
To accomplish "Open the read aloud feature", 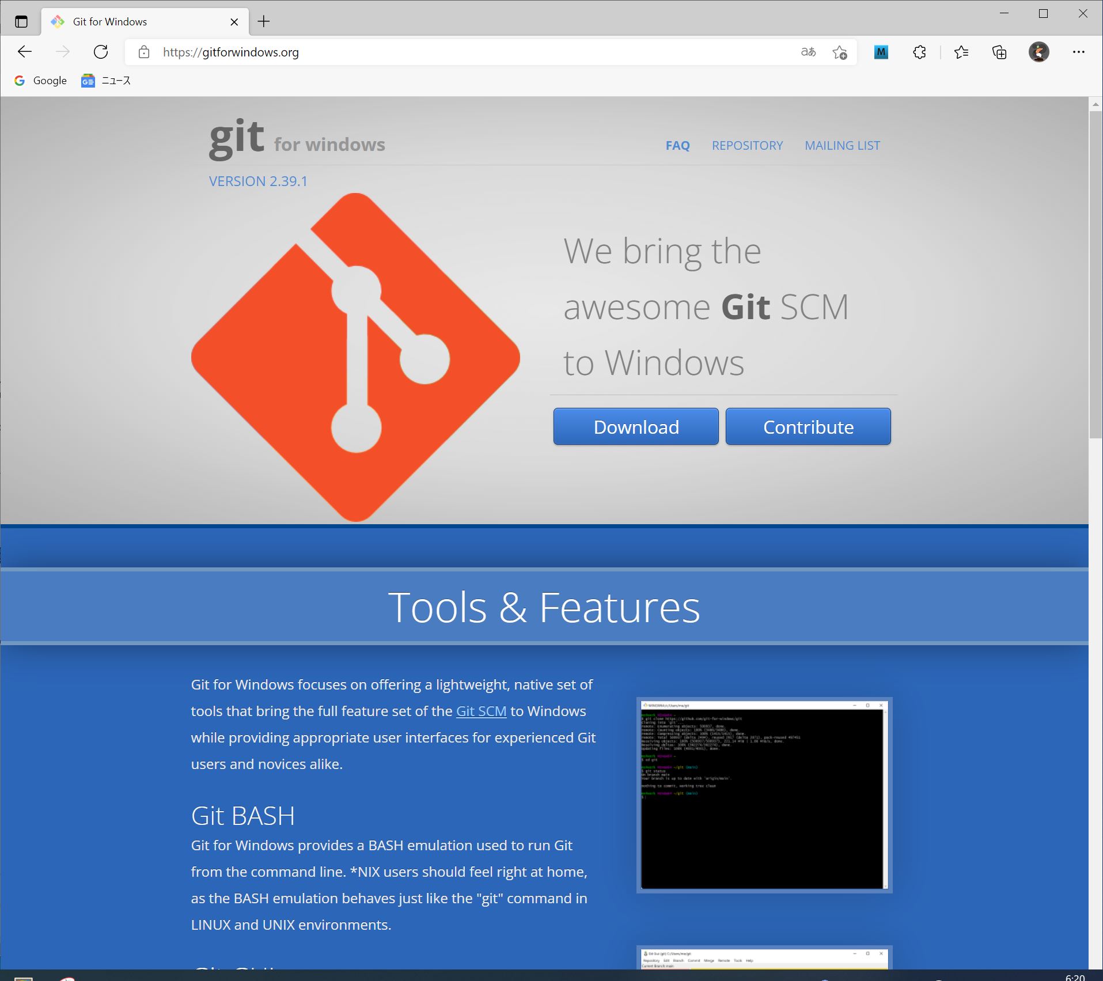I will [809, 52].
